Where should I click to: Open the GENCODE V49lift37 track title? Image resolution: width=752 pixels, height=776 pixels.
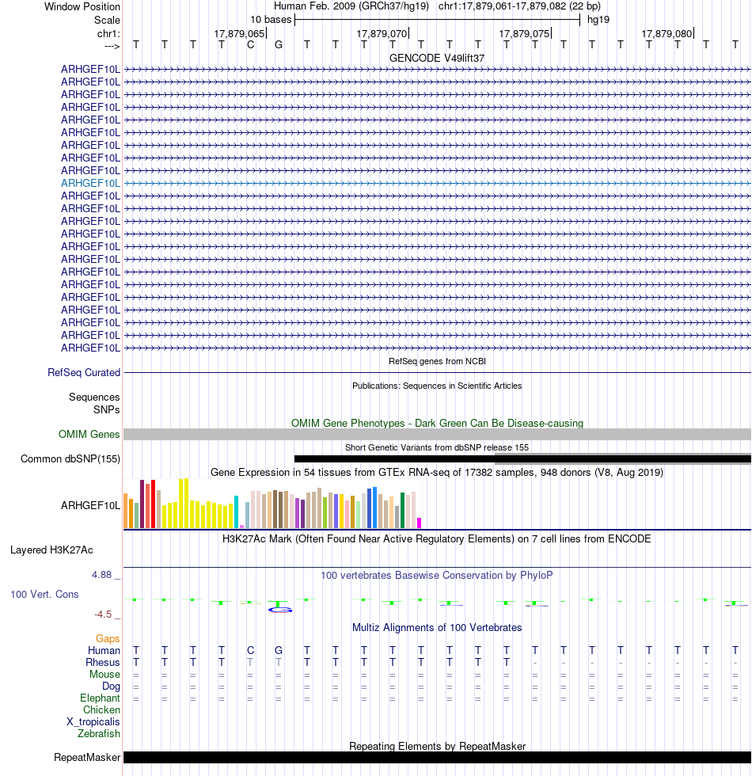pyautogui.click(x=437, y=59)
